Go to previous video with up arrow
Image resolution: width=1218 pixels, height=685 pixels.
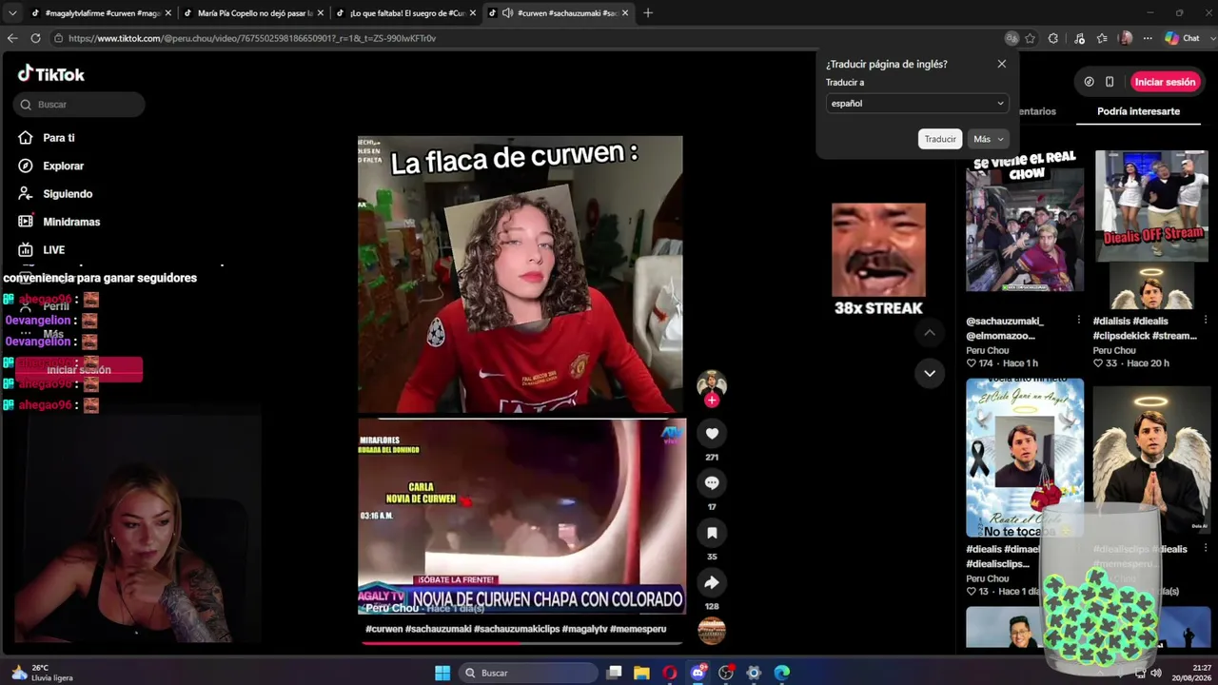pos(930,333)
